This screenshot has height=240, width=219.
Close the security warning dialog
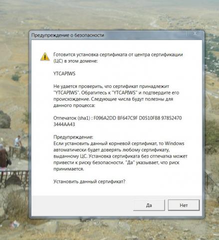(x=195, y=33)
